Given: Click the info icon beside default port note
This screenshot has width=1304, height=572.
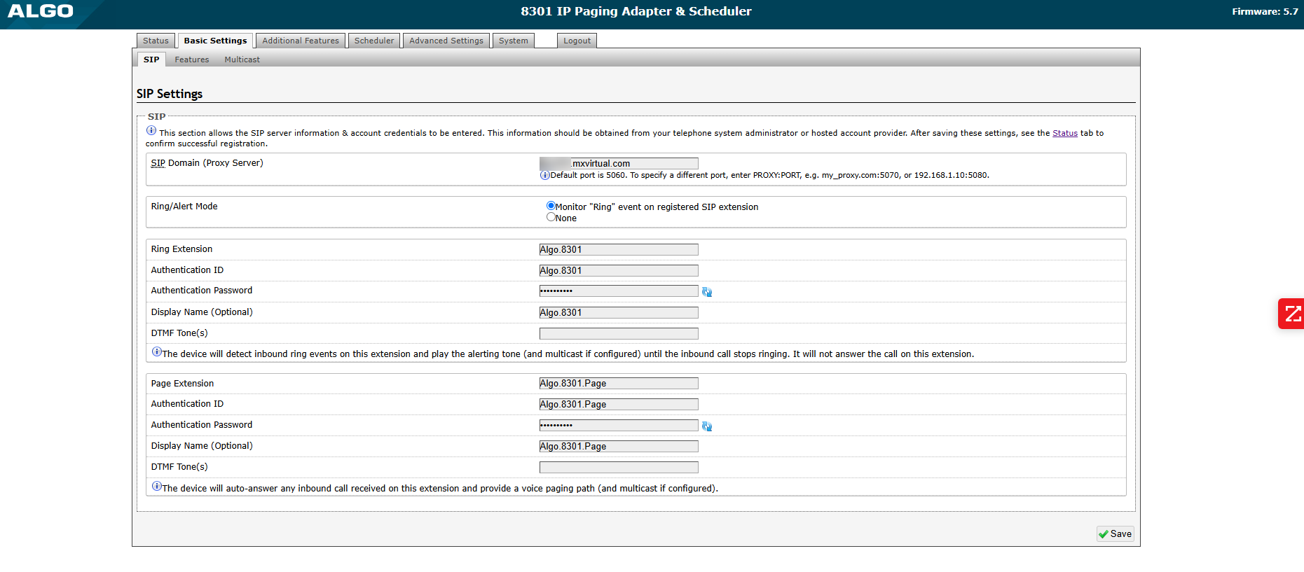Looking at the screenshot, I should [544, 175].
